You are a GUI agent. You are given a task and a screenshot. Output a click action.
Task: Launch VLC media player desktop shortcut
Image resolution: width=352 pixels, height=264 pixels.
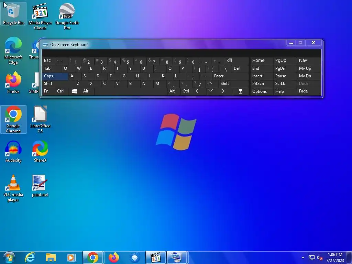[x=13, y=189]
